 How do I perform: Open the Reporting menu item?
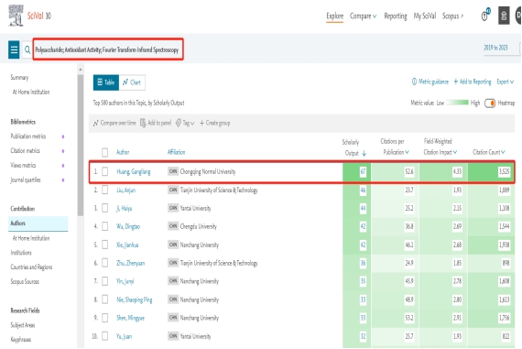point(396,16)
